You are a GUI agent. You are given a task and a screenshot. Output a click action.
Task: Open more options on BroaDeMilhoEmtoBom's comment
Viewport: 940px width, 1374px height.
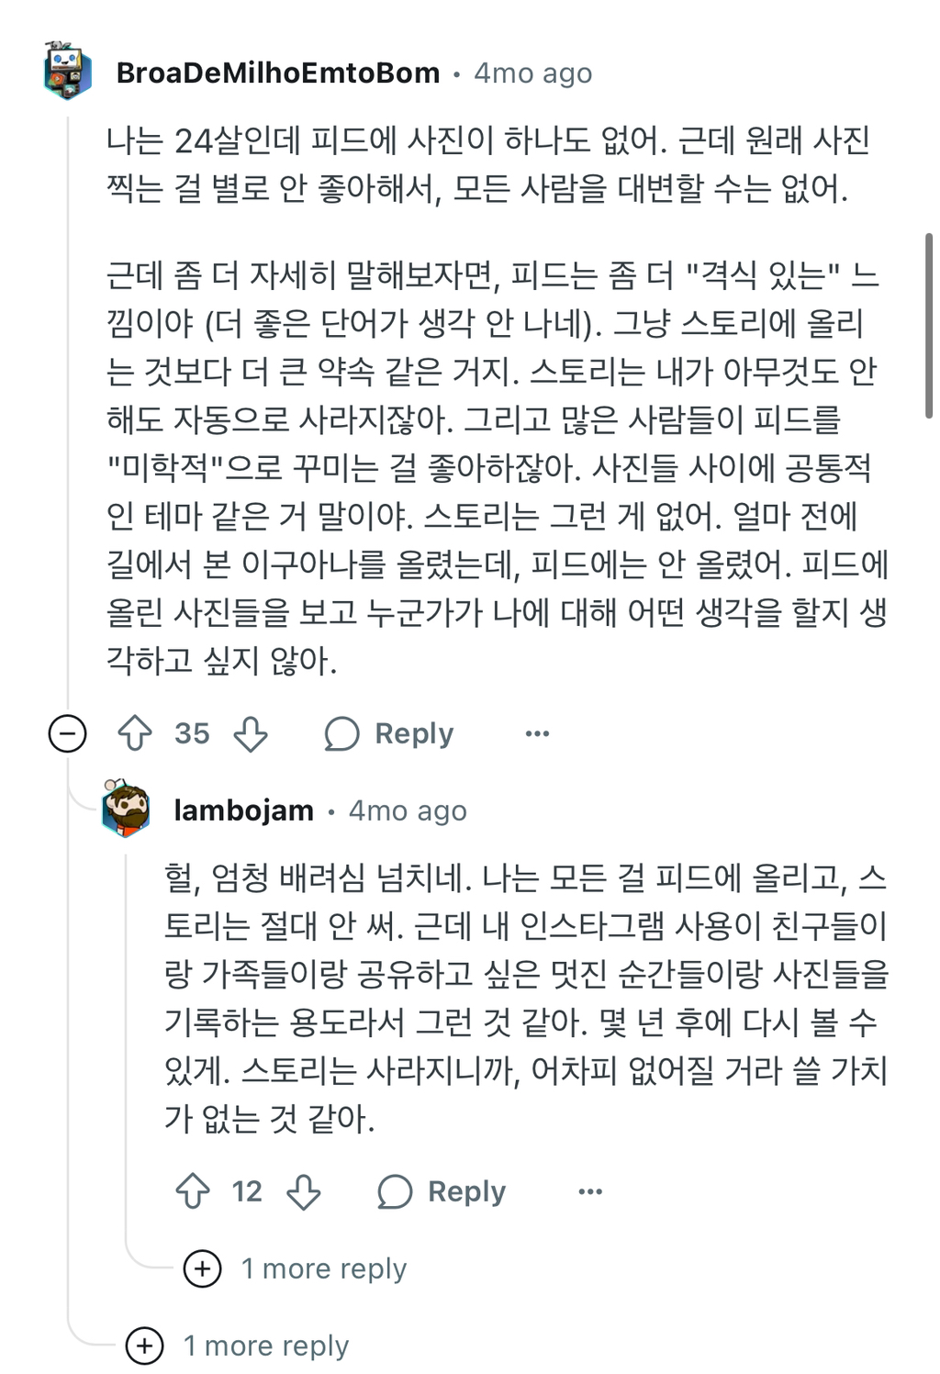tap(537, 733)
